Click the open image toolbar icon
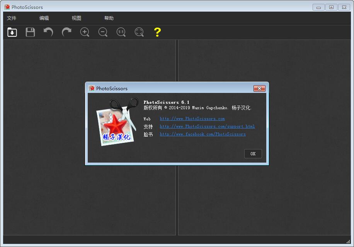This screenshot has width=354, height=247. tap(12, 32)
